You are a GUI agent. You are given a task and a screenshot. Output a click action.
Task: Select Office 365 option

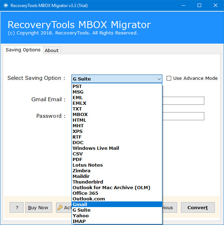117,193
